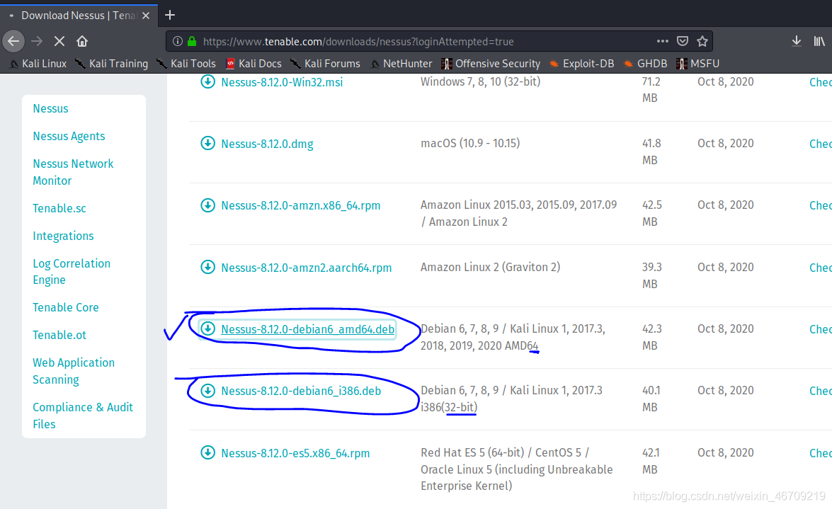Open the Library sidebar icon
The image size is (832, 509).
[819, 41]
